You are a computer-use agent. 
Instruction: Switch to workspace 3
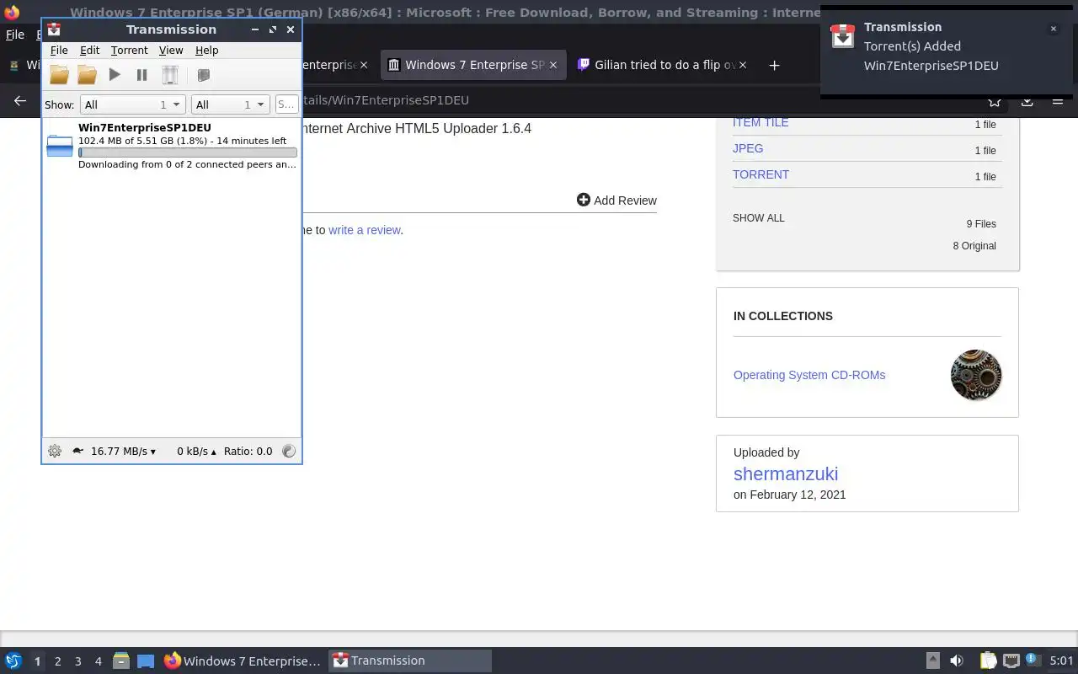pos(77,661)
